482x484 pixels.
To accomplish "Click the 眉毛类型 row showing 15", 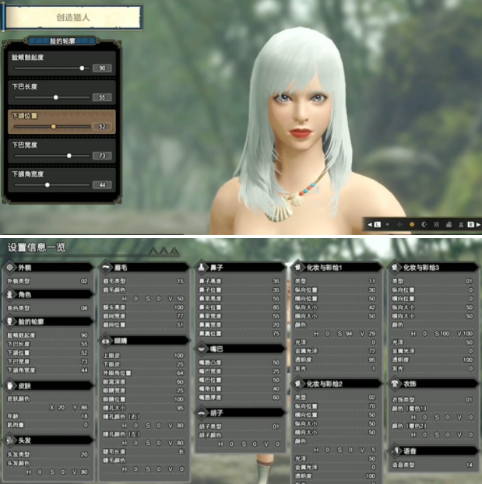I will 143,281.
